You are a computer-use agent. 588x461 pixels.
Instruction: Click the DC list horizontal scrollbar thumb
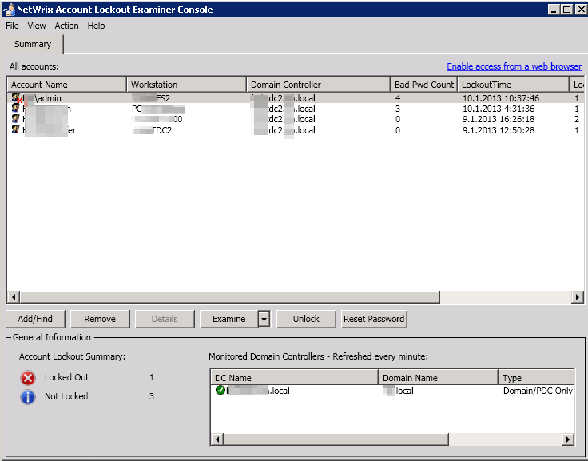click(336, 439)
